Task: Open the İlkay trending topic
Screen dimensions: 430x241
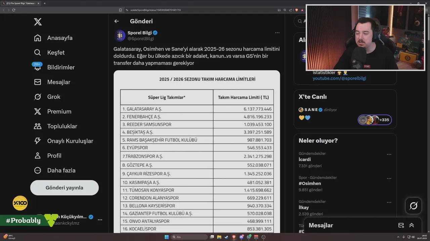Action: [x=304, y=208]
